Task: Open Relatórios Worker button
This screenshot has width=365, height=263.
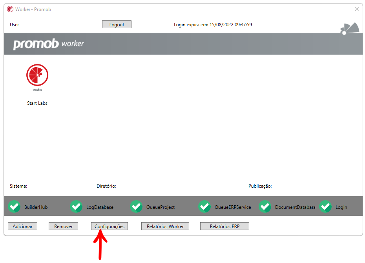Action: [165, 226]
